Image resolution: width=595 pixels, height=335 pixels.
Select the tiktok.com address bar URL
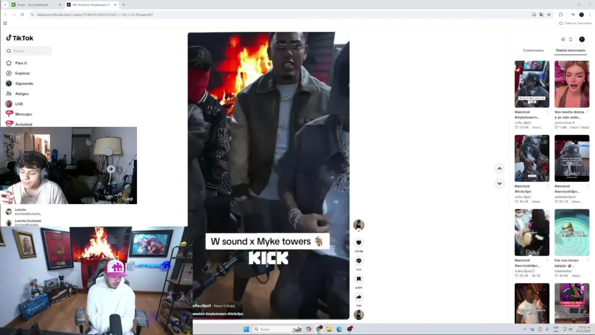(95, 14)
